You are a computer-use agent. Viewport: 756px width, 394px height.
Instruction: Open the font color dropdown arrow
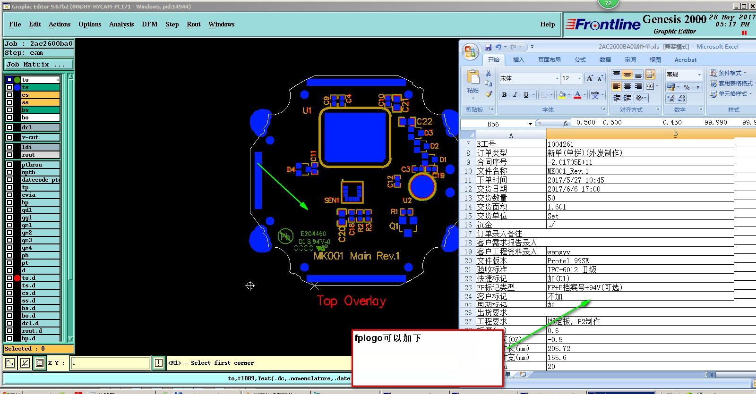584,95
